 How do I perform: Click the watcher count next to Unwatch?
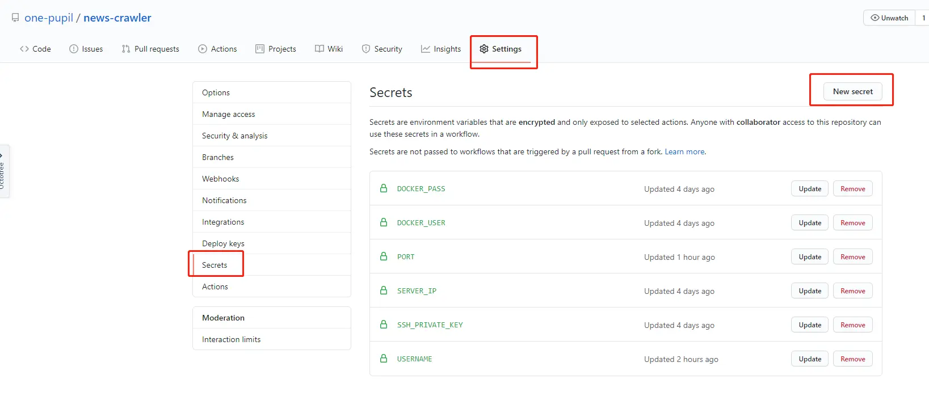tap(923, 18)
